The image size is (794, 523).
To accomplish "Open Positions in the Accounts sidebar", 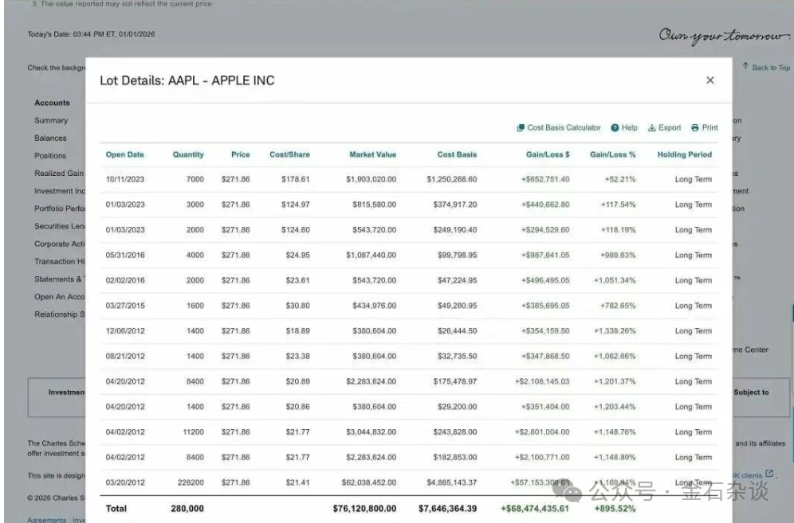I will pyautogui.click(x=50, y=155).
